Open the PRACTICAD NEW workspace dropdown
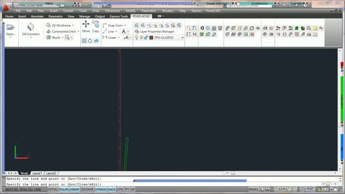The image size is (345, 194). point(36,5)
